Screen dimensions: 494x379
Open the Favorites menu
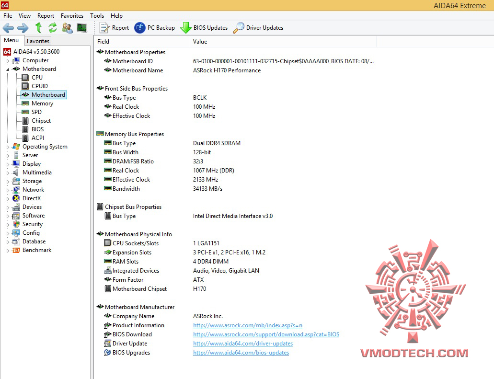[x=72, y=16]
